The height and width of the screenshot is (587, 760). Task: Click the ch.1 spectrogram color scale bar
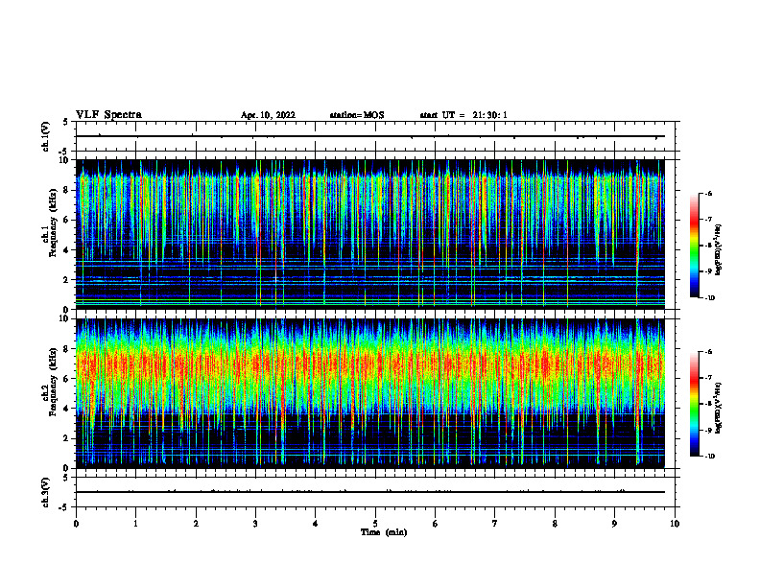point(694,246)
